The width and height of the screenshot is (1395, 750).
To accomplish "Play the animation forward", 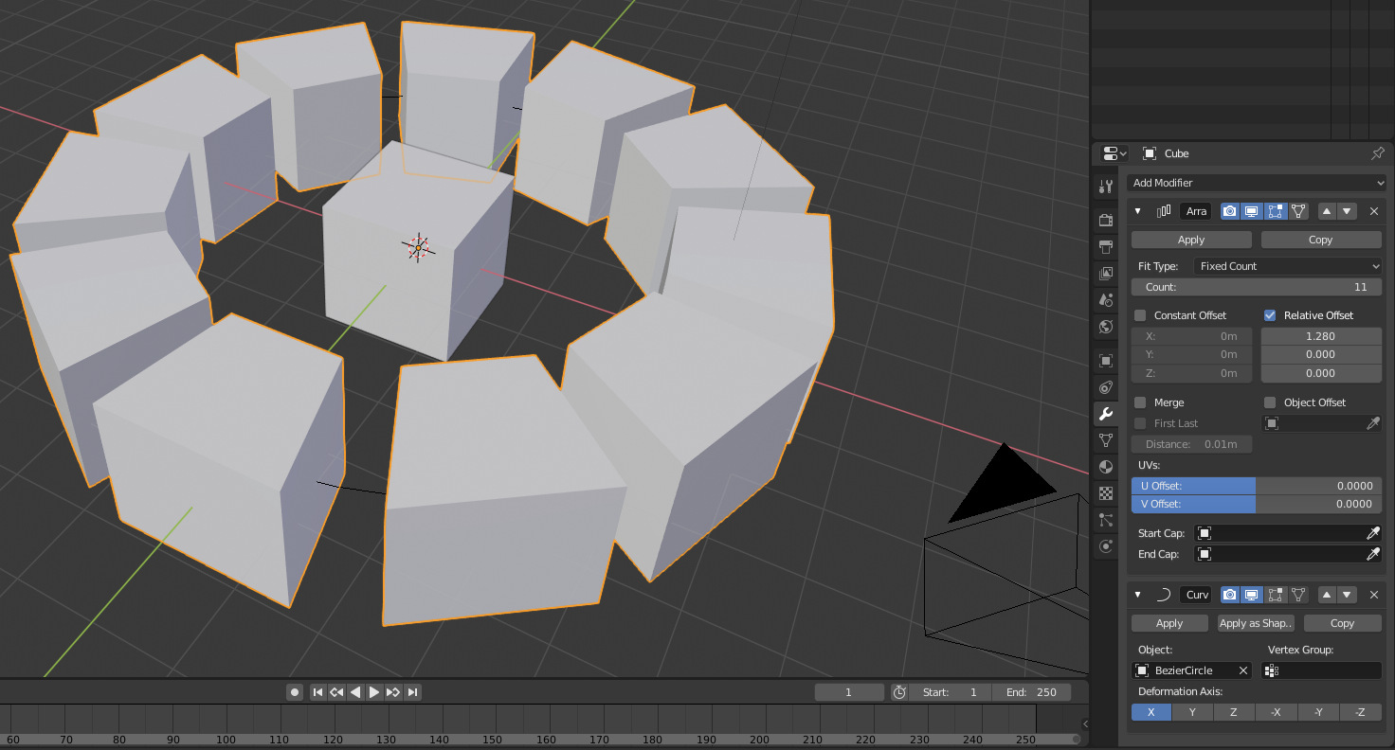I will (374, 692).
